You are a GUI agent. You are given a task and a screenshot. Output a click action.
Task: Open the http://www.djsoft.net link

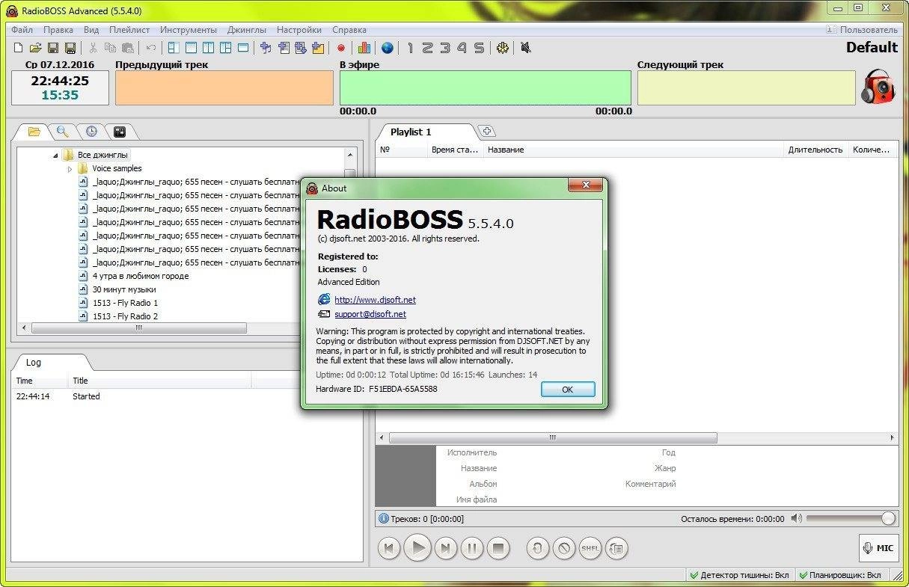375,300
